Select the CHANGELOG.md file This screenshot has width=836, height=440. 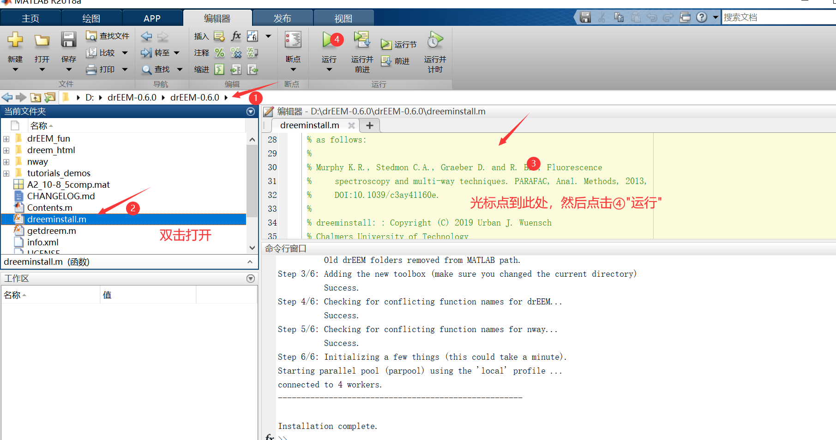point(61,196)
